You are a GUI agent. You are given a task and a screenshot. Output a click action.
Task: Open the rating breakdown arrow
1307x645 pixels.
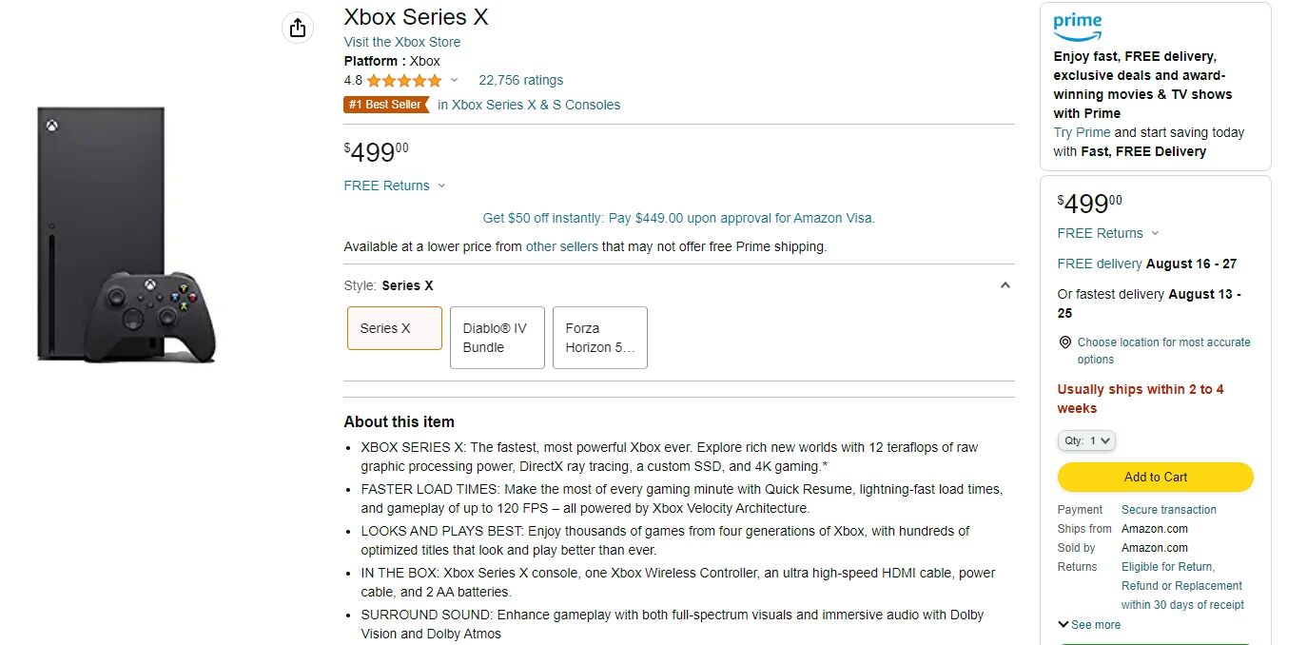click(x=454, y=81)
